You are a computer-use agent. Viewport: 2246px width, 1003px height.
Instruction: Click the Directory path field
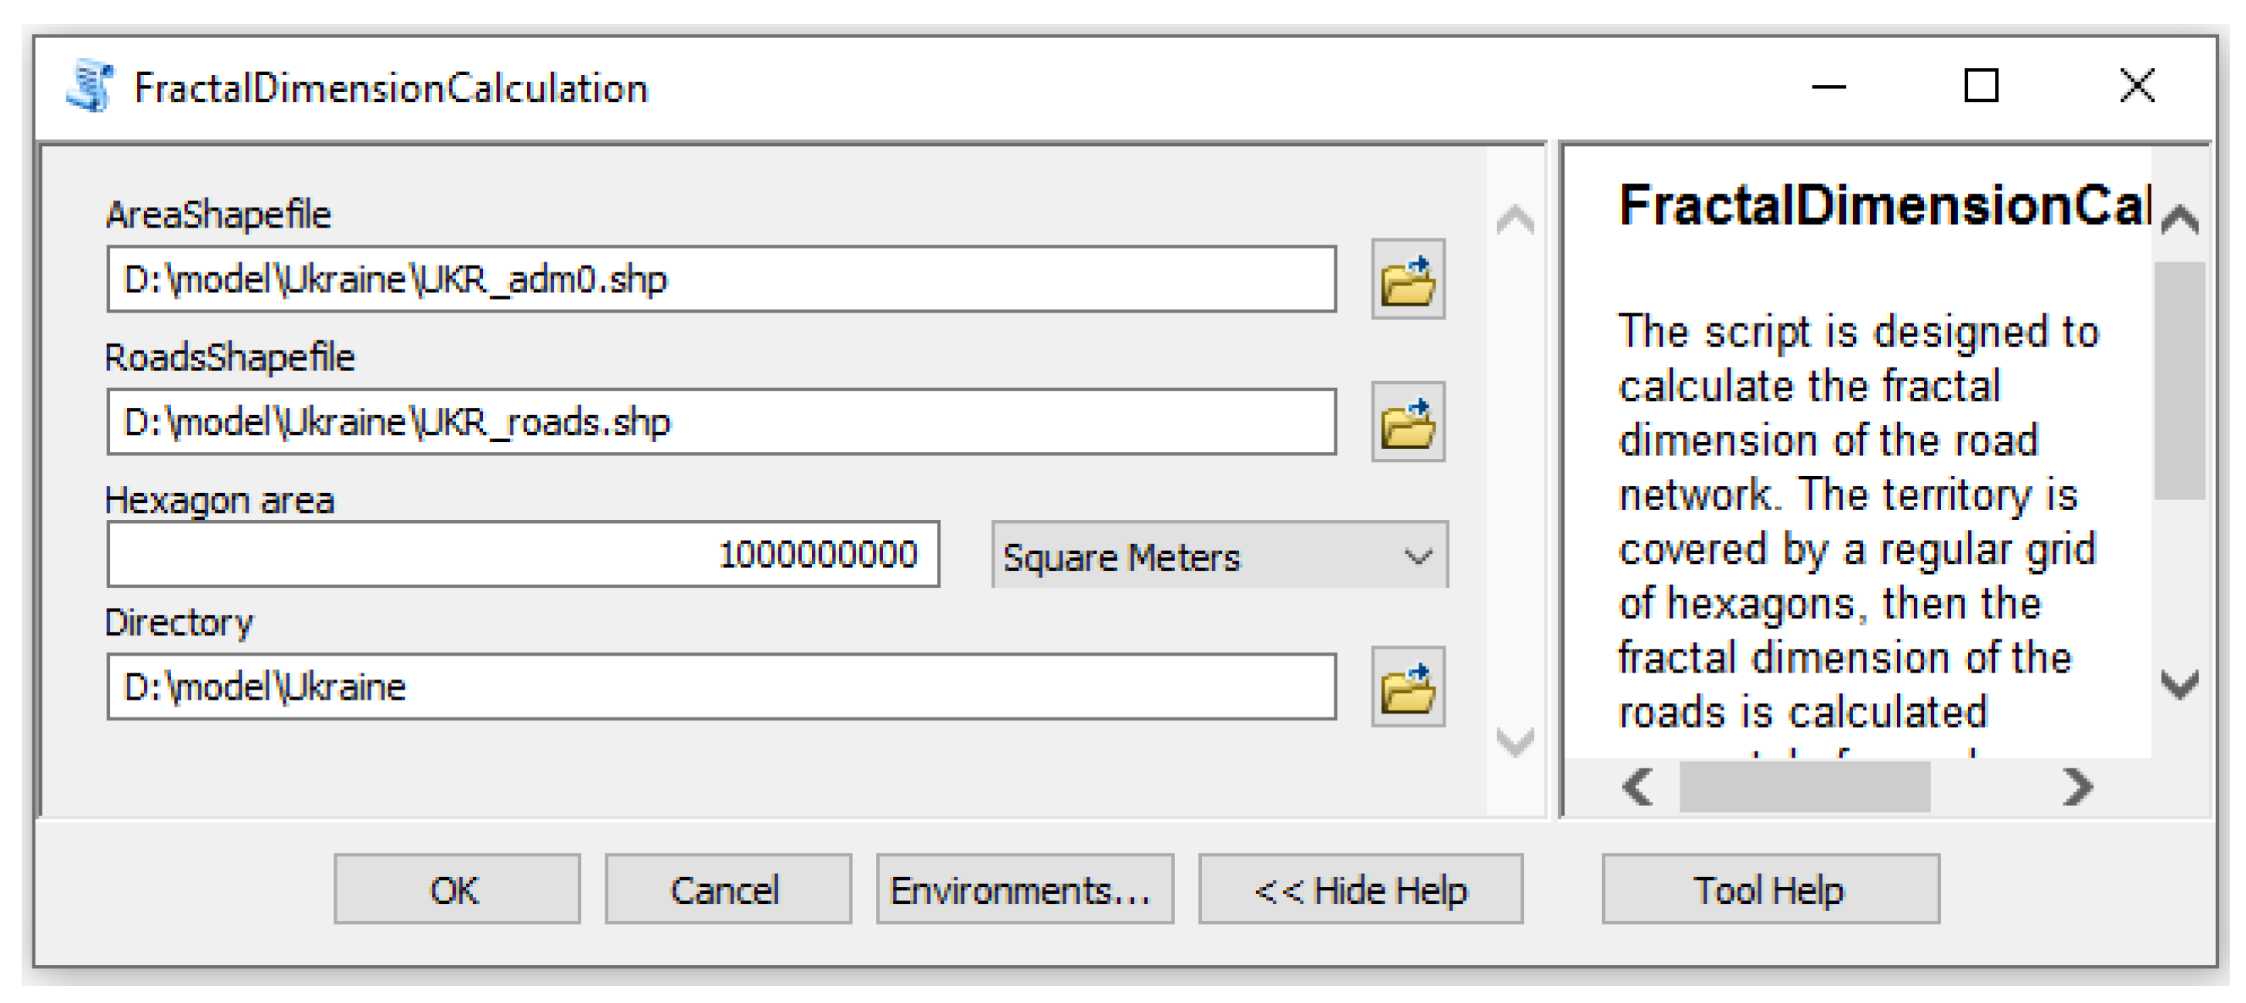tap(721, 687)
